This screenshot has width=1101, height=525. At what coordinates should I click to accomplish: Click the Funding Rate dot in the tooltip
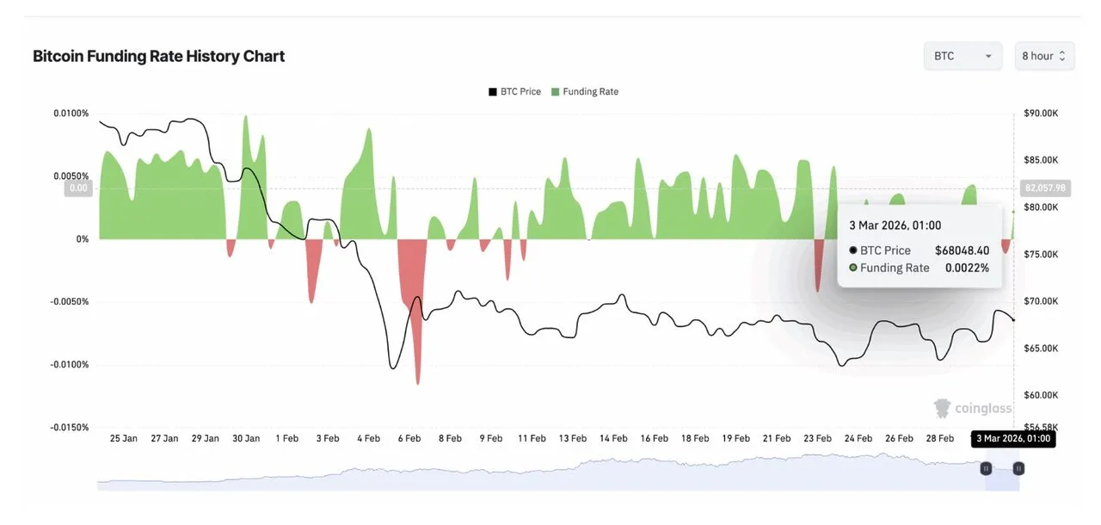(852, 268)
